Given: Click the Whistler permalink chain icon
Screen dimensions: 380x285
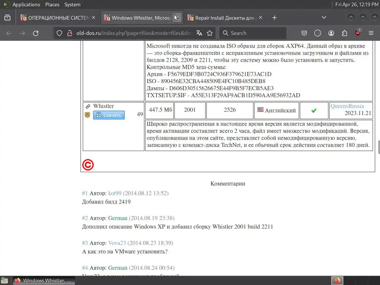Looking at the screenshot, I should [x=88, y=106].
